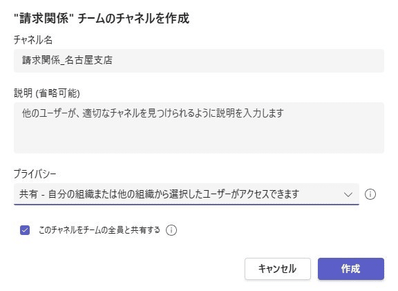Click the キャンセル button
398x291 pixels.
coord(278,269)
